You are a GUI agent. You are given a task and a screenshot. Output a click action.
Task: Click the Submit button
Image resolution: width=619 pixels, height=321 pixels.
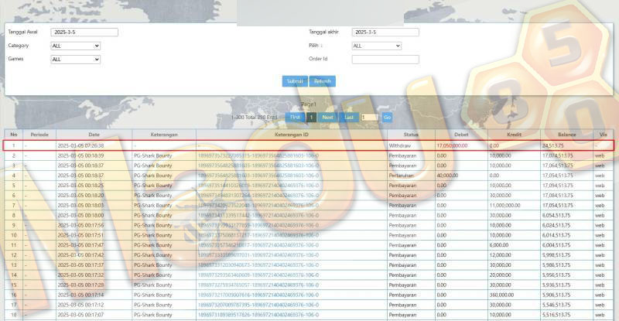(295, 81)
